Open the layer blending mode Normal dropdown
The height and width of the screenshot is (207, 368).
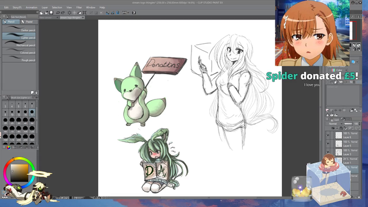click(334, 124)
